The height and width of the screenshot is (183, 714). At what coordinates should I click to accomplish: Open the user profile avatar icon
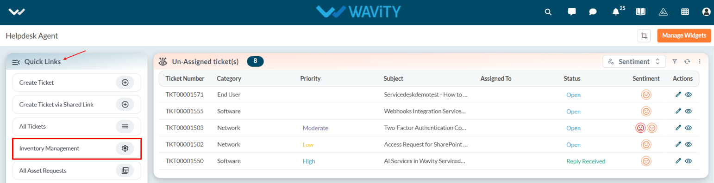point(706,12)
